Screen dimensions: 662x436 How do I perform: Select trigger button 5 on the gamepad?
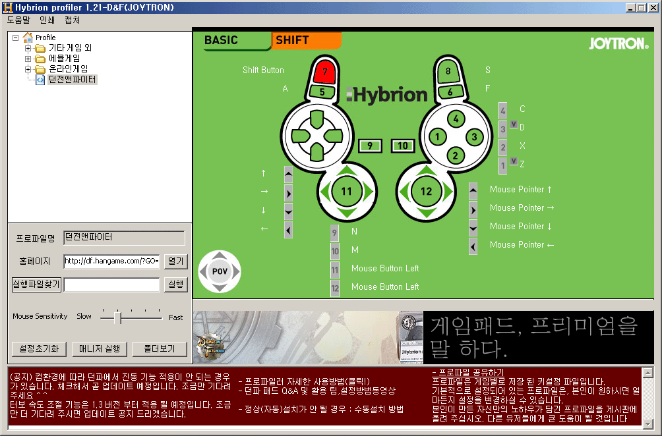click(x=322, y=92)
